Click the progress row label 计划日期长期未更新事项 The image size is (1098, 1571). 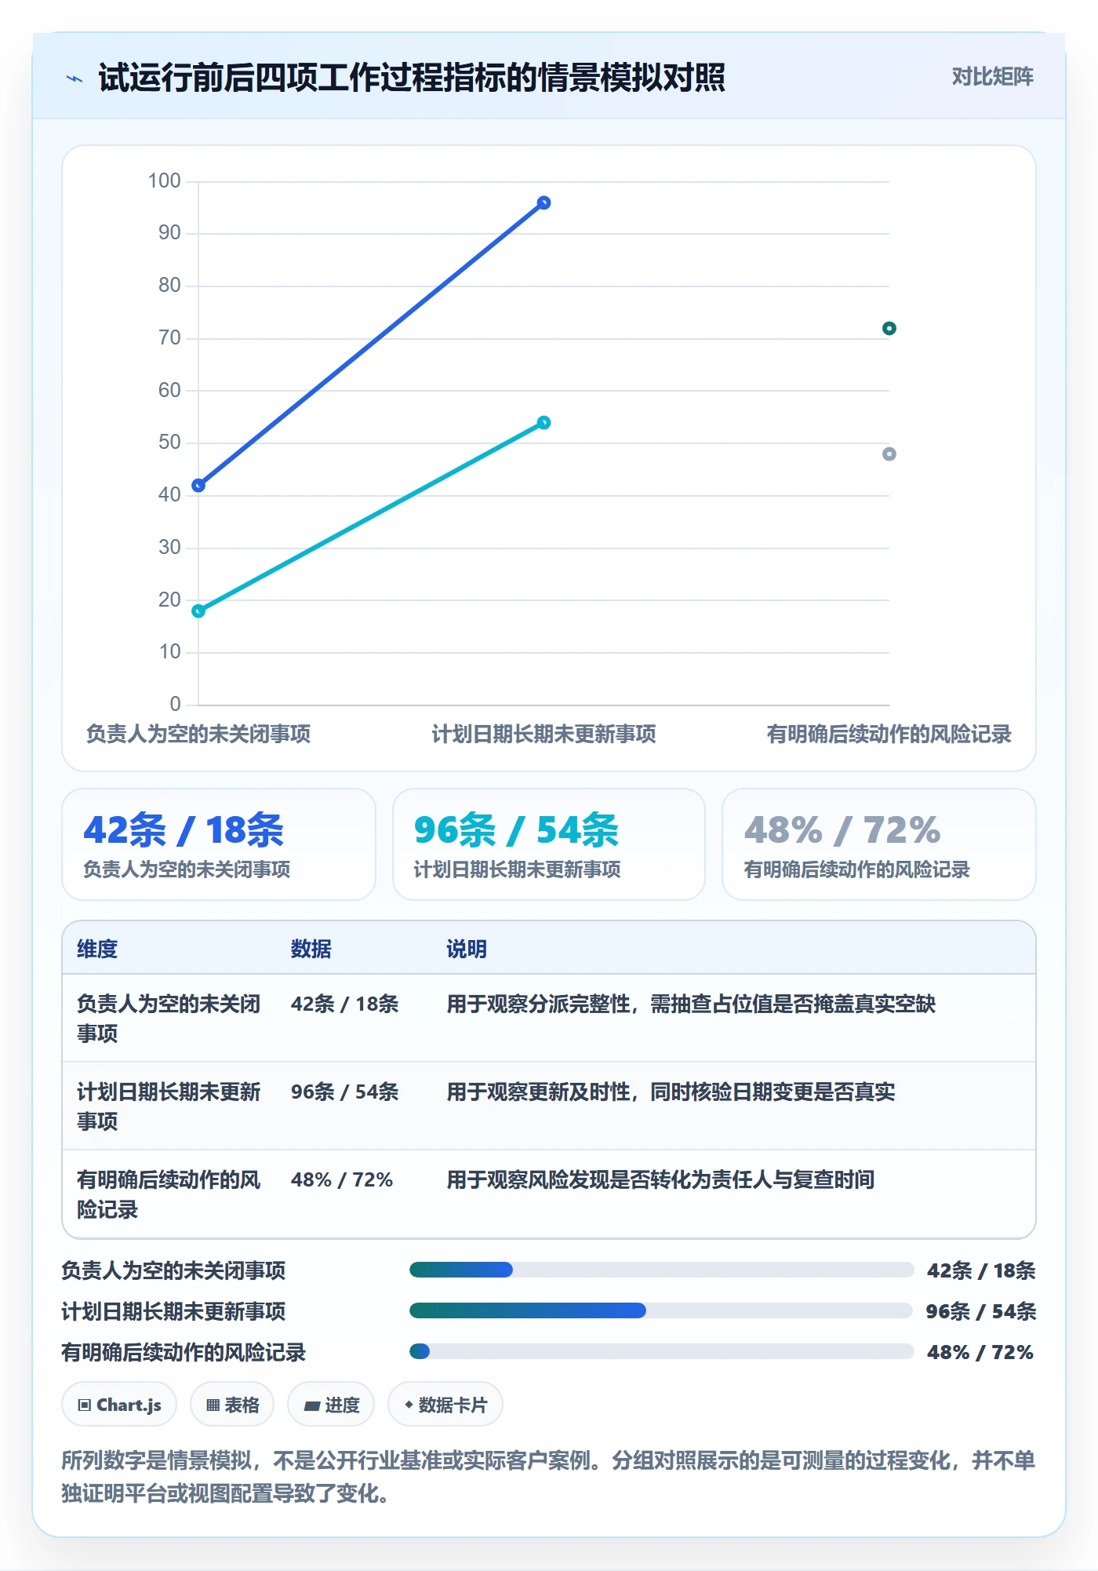click(x=173, y=1311)
